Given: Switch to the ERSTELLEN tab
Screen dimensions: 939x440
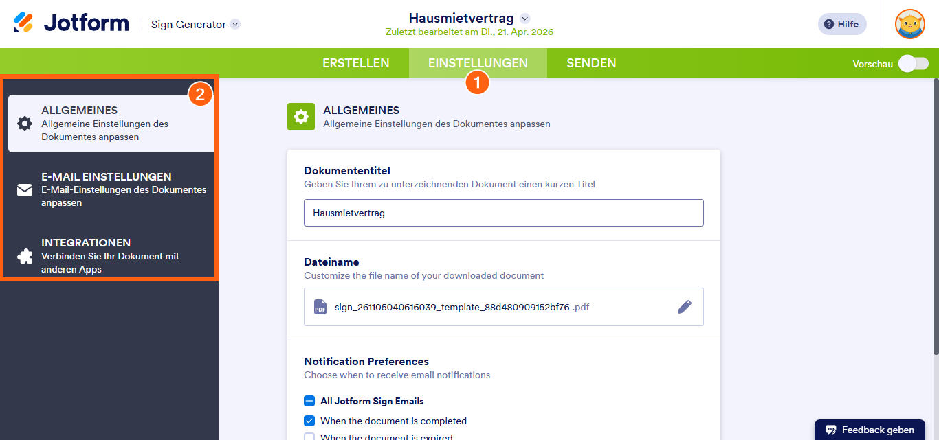Looking at the screenshot, I should 355,63.
